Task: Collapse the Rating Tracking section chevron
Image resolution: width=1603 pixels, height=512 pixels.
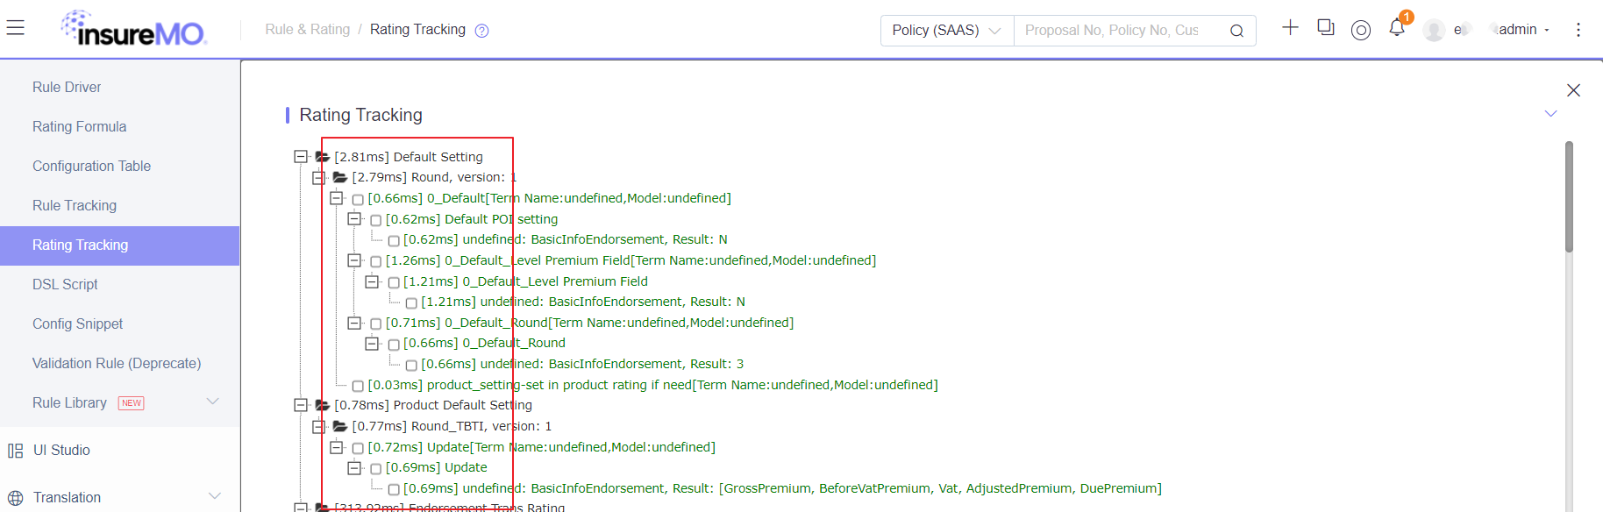Action: click(1550, 114)
